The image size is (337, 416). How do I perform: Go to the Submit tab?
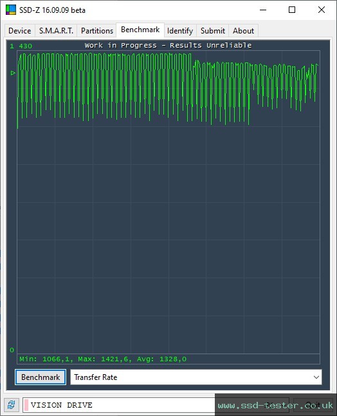213,31
